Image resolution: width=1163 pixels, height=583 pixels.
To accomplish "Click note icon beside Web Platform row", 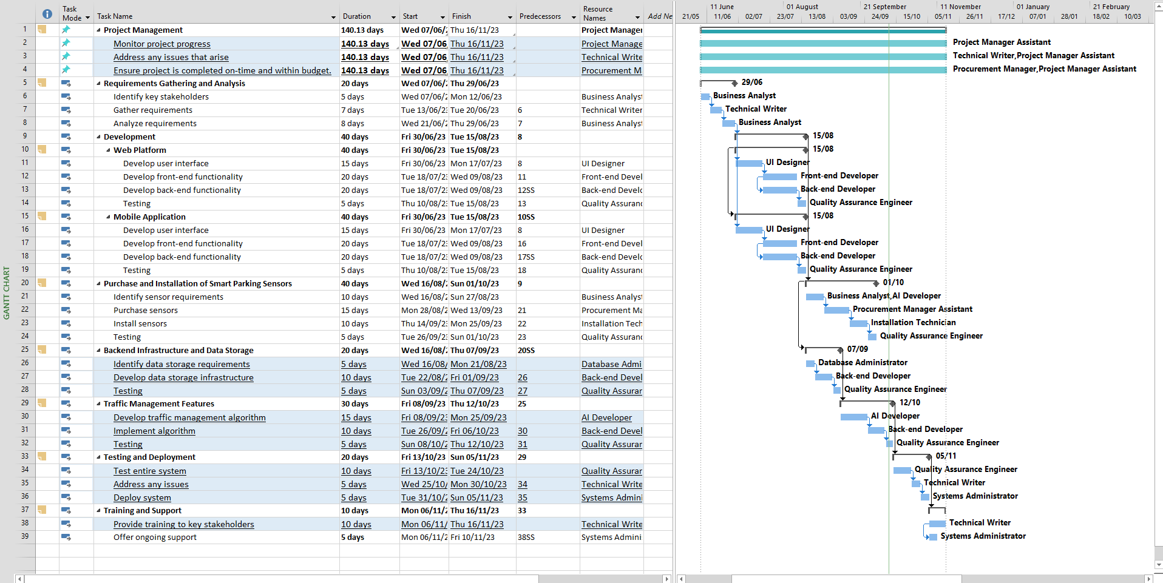I will point(42,149).
